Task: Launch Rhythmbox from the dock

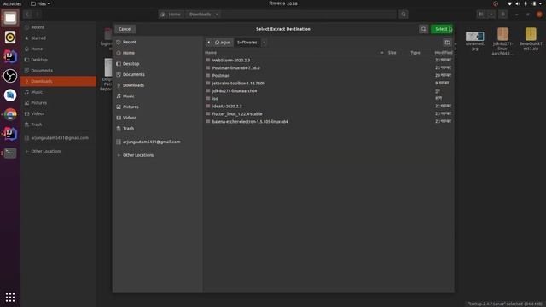Action: (x=10, y=38)
